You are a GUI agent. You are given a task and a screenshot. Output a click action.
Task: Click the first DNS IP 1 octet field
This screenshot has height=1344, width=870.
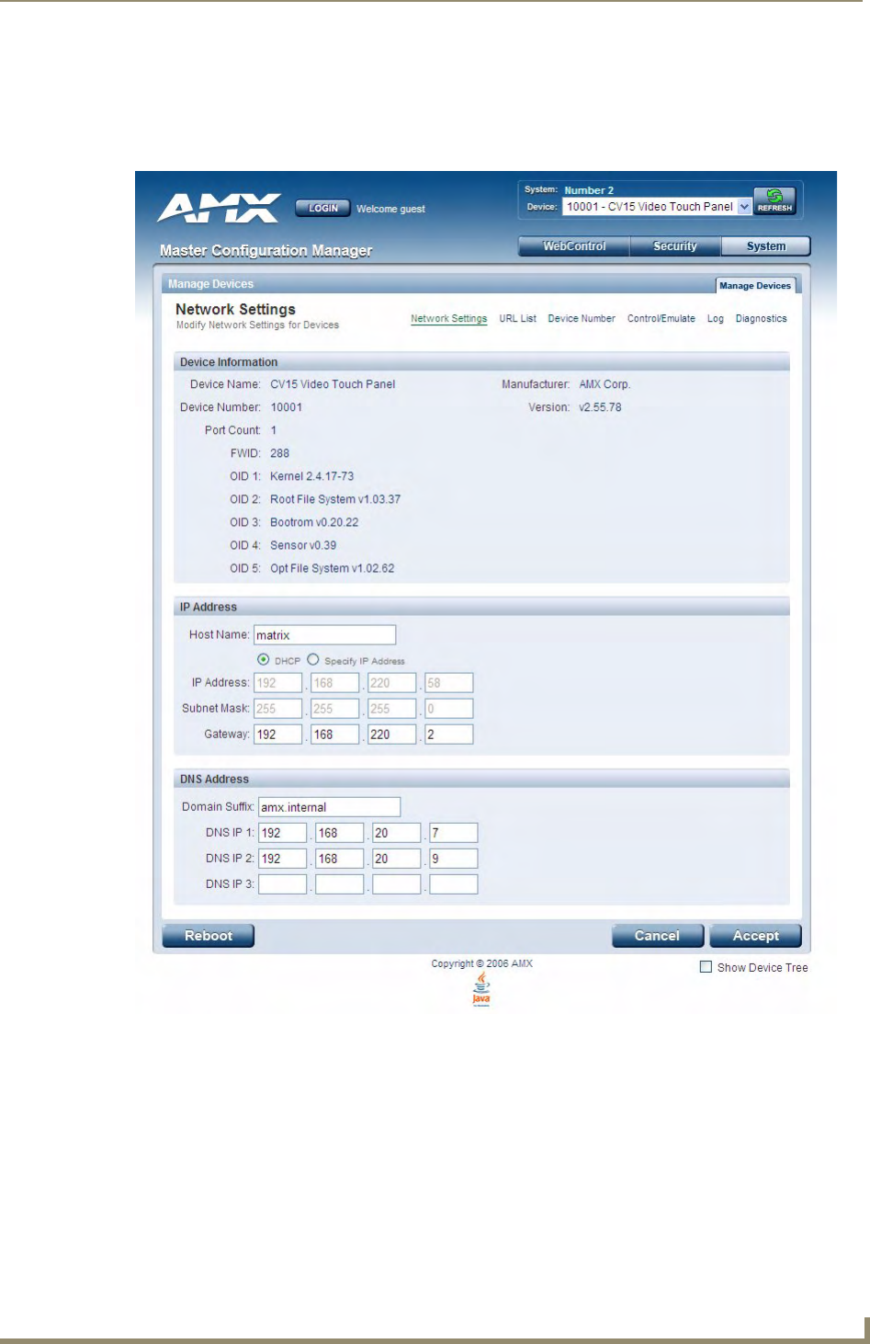(282, 833)
